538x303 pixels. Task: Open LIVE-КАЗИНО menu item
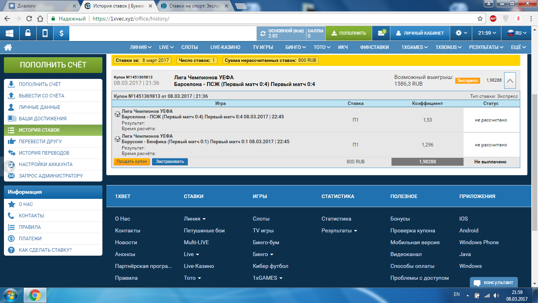click(225, 47)
